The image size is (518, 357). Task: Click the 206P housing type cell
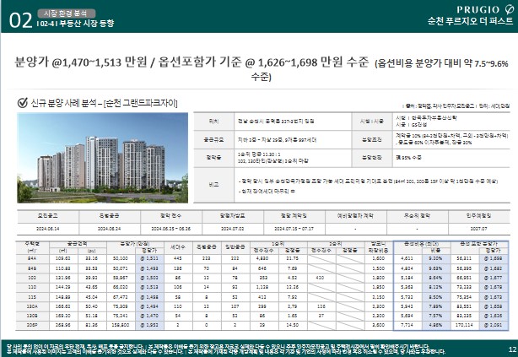tap(32, 325)
